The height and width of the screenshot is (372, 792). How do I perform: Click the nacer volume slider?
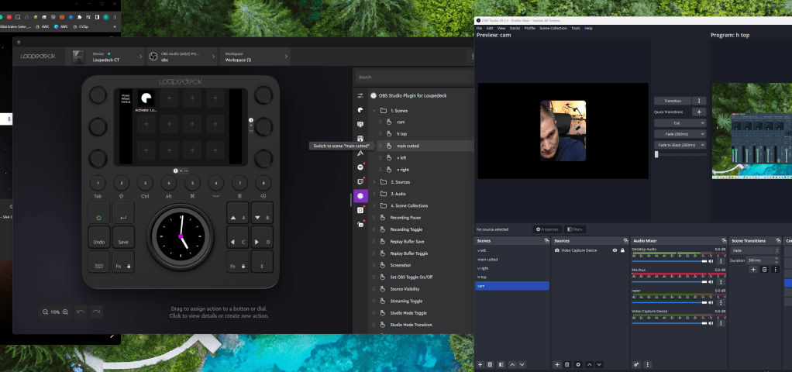670,302
